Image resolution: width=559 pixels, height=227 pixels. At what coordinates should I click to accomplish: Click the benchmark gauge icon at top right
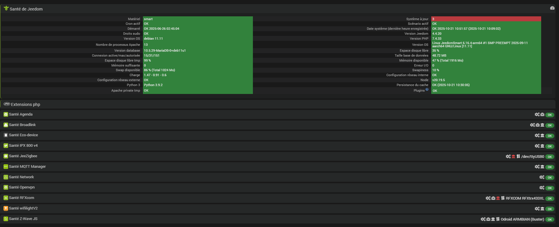coord(552,8)
